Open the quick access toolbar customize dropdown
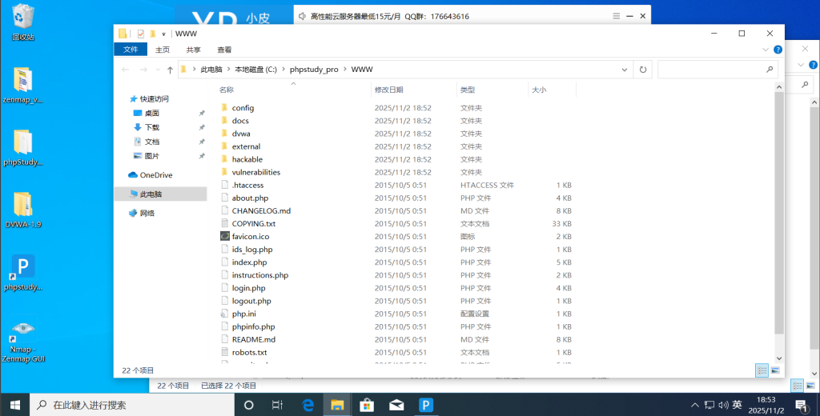This screenshot has height=416, width=820. pyautogui.click(x=164, y=34)
